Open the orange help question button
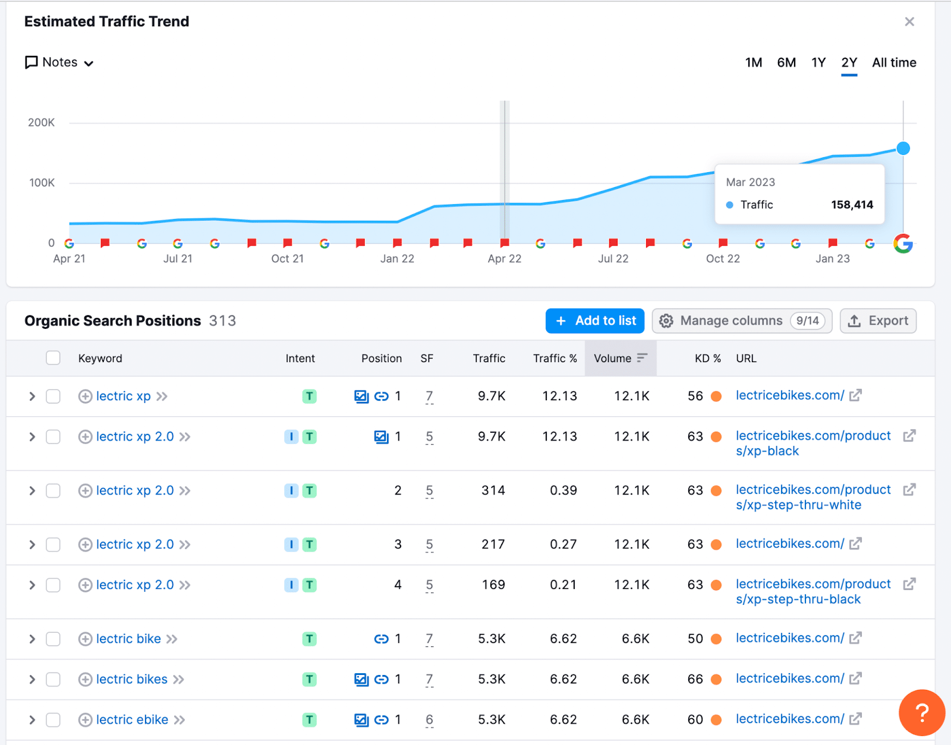Screen dimensions: 951x745 coord(921,712)
